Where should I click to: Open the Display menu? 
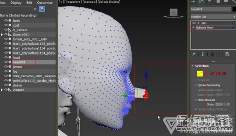[x=16, y=2]
